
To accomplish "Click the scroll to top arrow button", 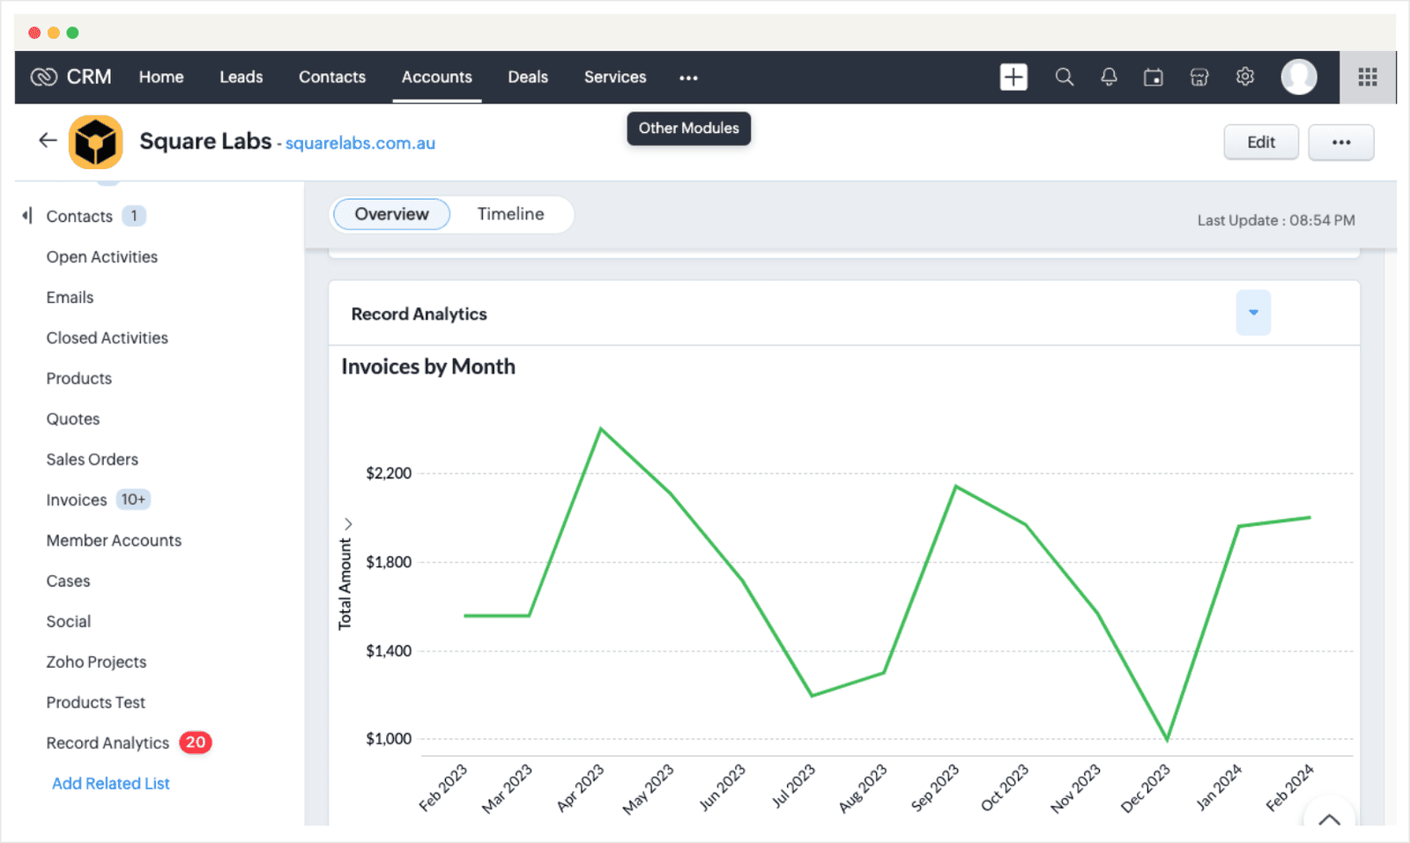I will tap(1329, 818).
